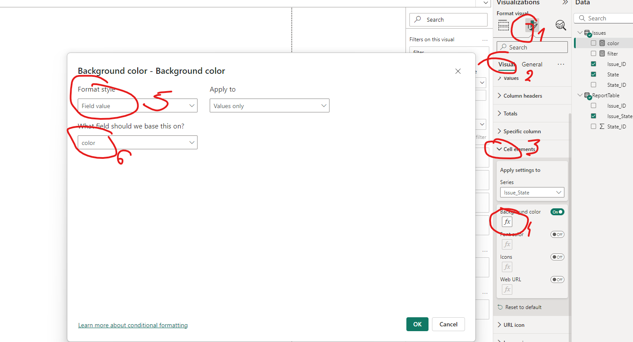Image resolution: width=633 pixels, height=342 pixels.
Task: Open the Analytics magnifier icon
Action: tap(560, 26)
